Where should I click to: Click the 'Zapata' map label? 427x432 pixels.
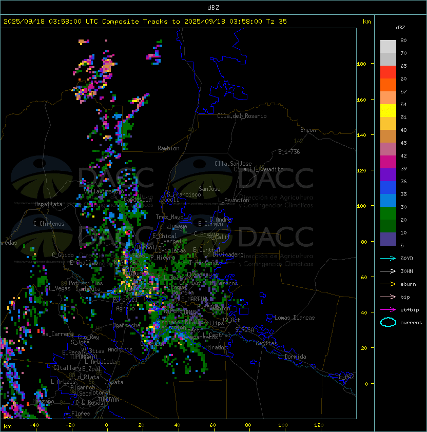pyautogui.click(x=114, y=382)
